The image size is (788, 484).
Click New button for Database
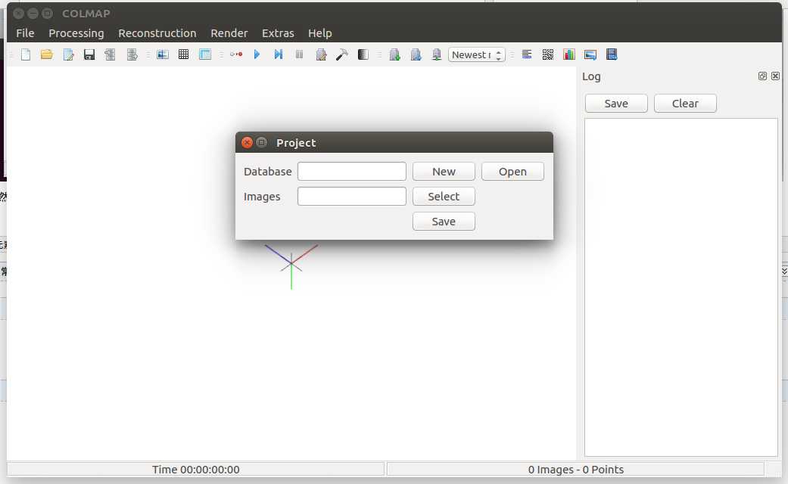pyautogui.click(x=444, y=171)
